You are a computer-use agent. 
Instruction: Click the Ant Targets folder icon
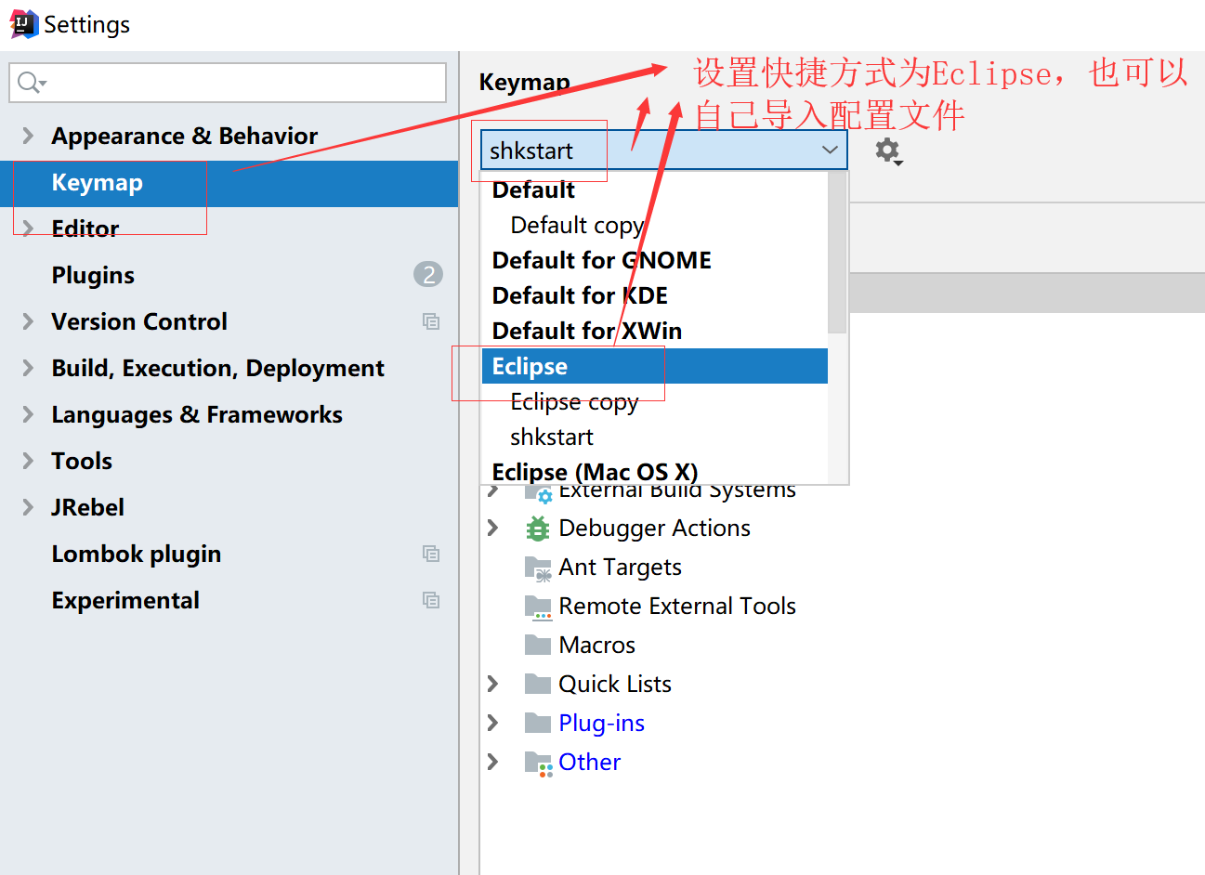538,568
